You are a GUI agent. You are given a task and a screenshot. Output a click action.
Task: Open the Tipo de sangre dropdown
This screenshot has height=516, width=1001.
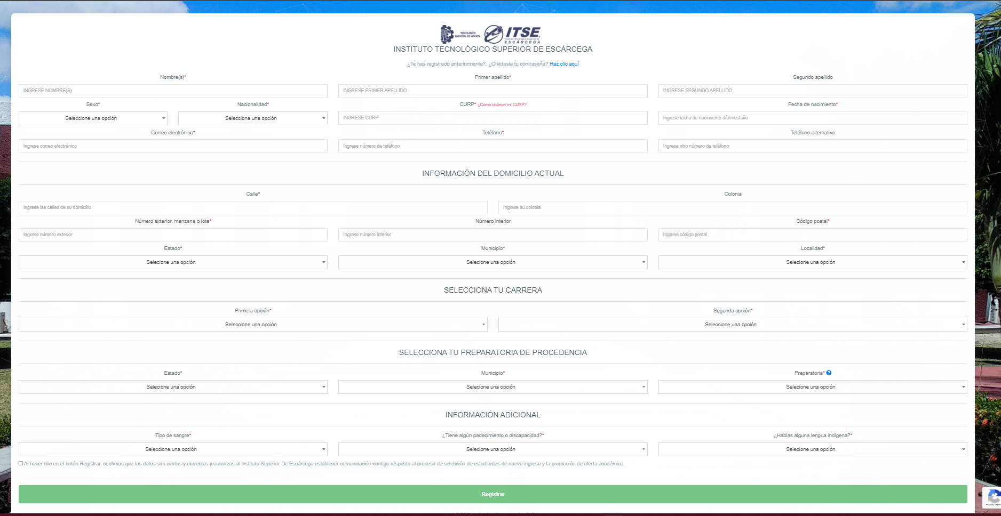(x=173, y=449)
